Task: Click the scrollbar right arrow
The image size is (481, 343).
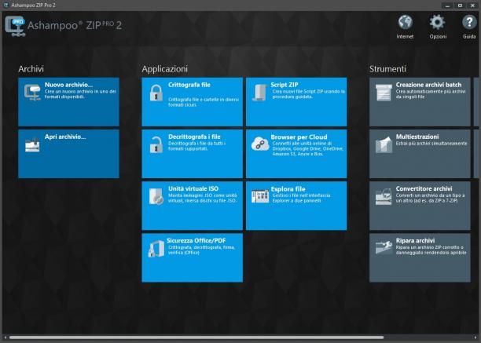Action: coord(475,338)
